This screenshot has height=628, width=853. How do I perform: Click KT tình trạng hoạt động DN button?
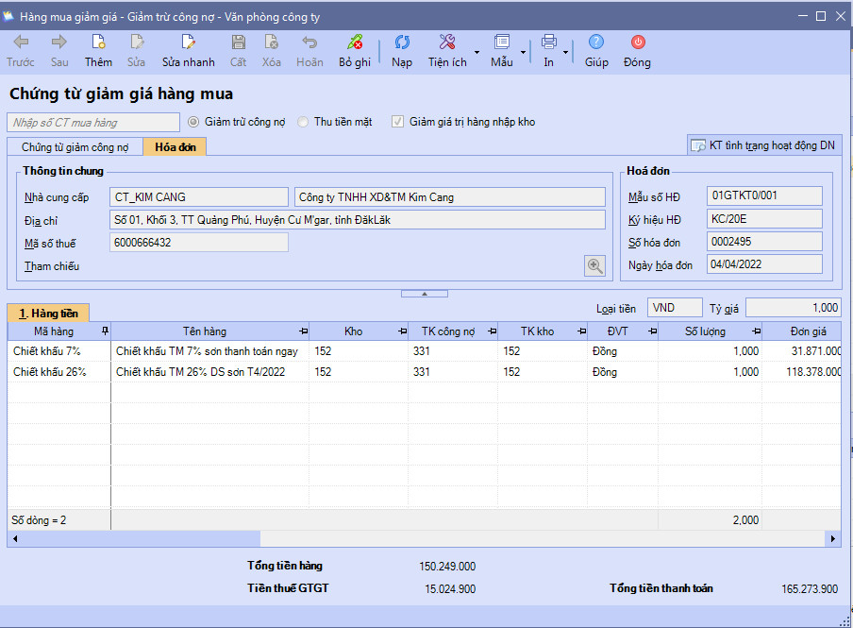[x=765, y=145]
